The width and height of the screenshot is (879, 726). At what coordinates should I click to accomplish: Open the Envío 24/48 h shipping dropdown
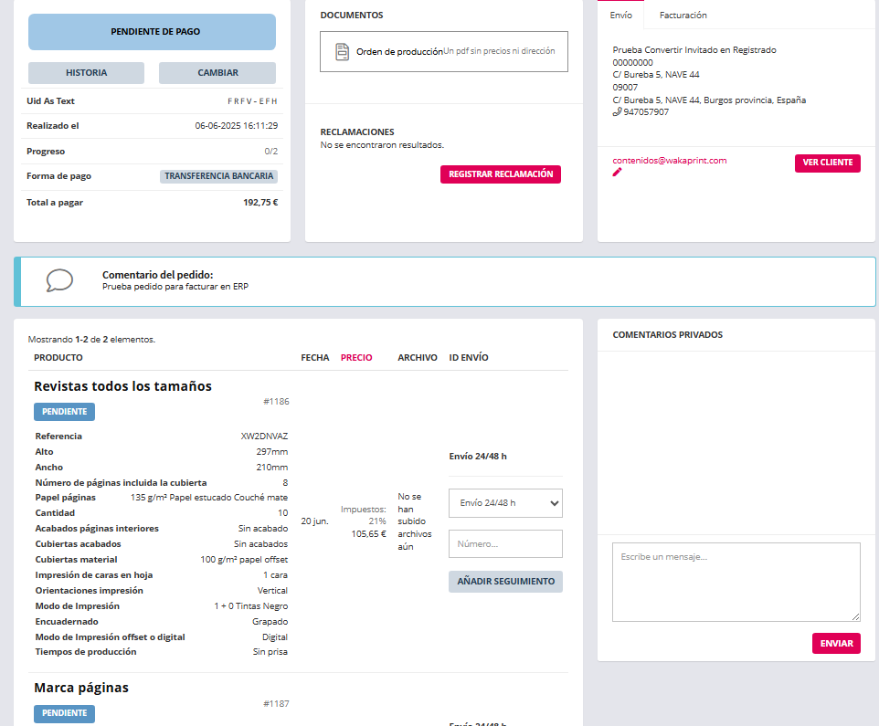505,503
